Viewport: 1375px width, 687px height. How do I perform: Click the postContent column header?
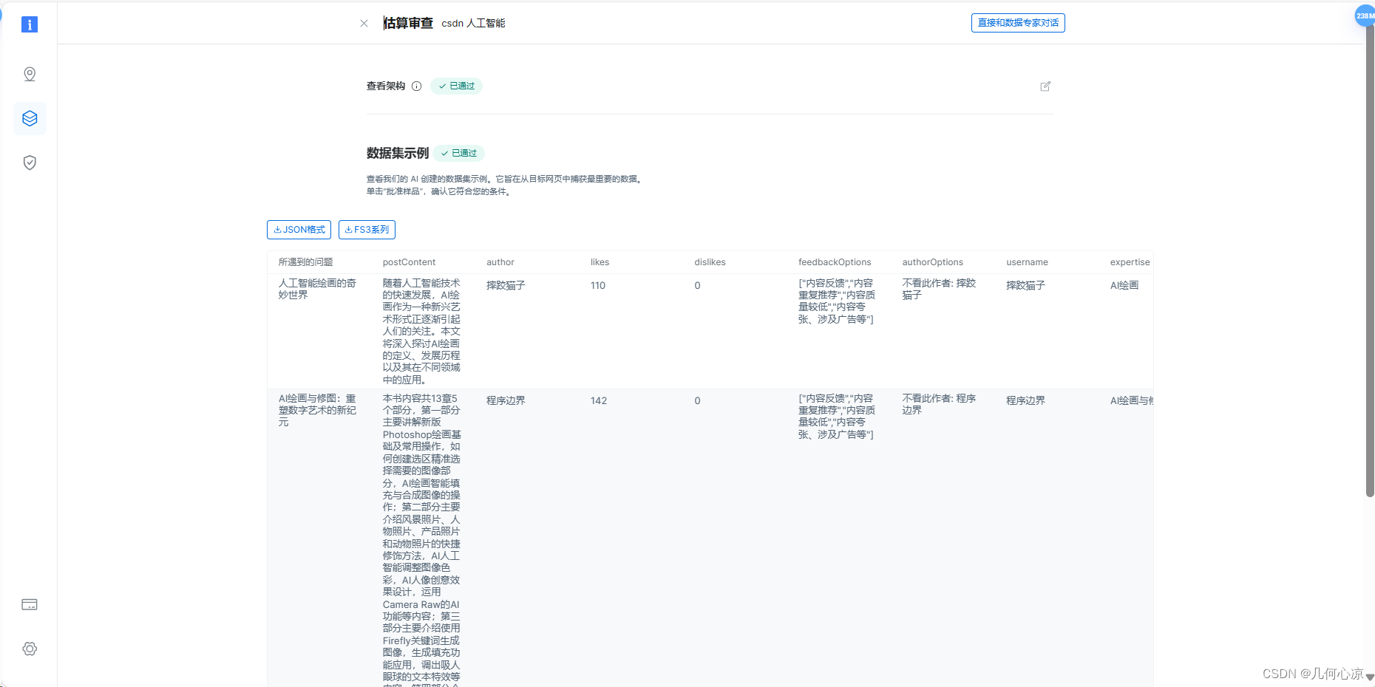[409, 262]
